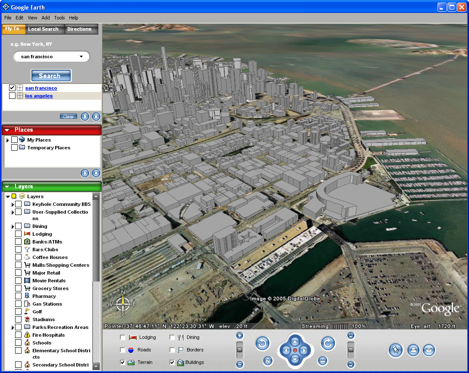Open the search location dropdown arrow
Viewport: 469px width, 373px height.
point(81,57)
